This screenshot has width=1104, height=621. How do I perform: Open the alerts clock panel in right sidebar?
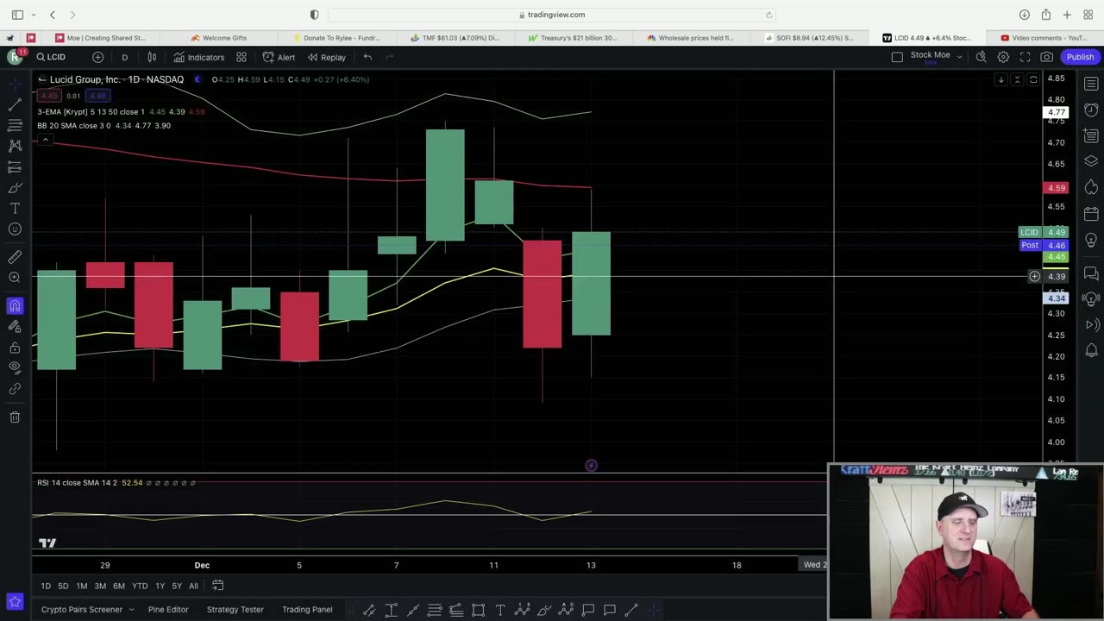(x=1091, y=110)
